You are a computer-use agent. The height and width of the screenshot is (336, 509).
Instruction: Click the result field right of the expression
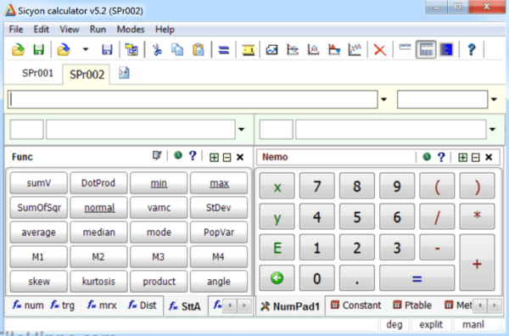click(x=443, y=99)
